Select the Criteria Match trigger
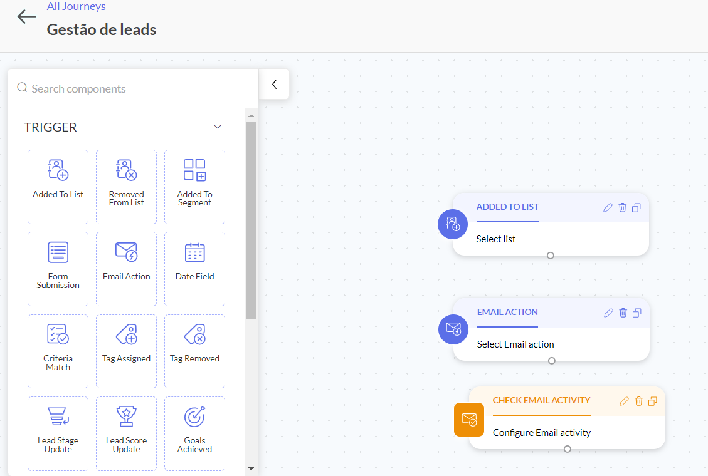Screen dimensions: 708x476 click(58, 350)
